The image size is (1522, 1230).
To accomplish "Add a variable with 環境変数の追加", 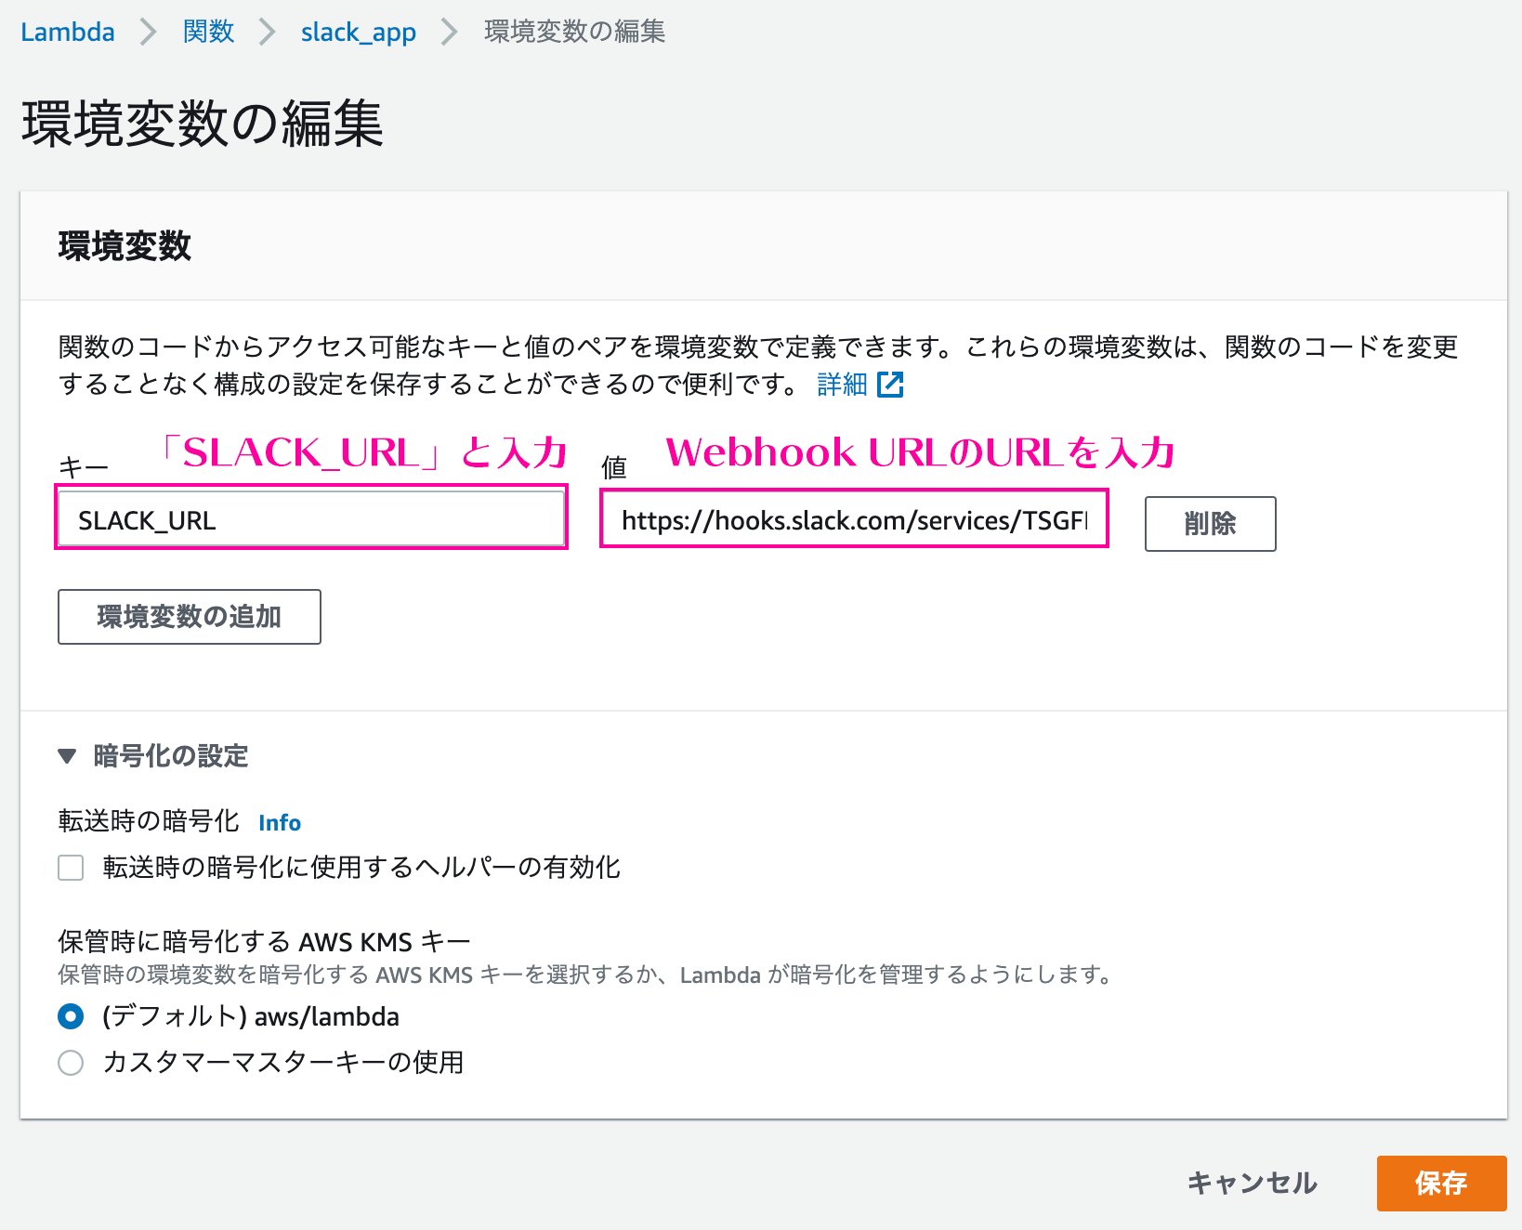I will coord(189,617).
